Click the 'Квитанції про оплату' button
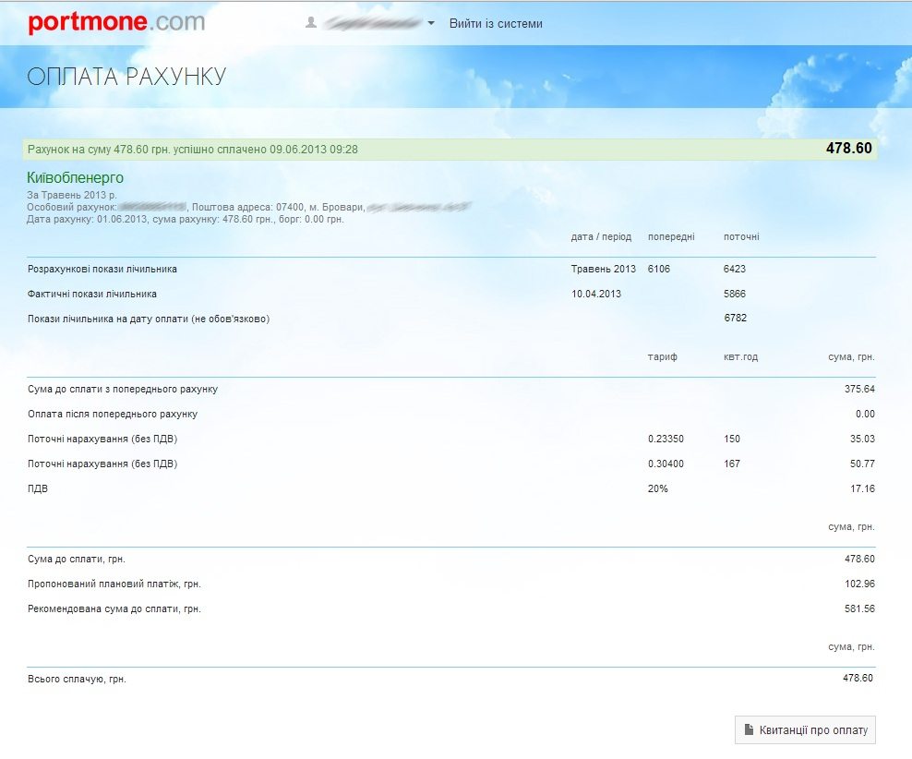This screenshot has height=759, width=912. (x=805, y=730)
